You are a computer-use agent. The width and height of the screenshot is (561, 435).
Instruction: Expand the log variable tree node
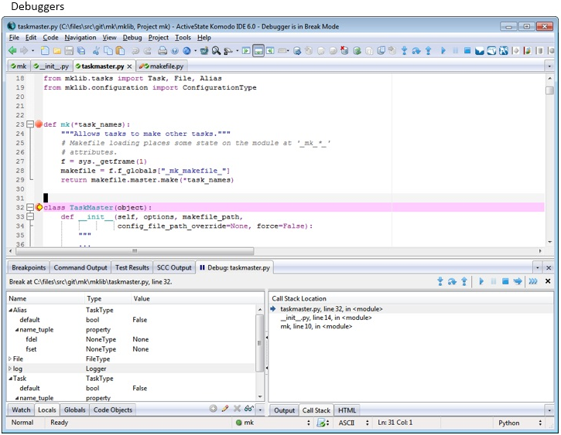(x=10, y=369)
